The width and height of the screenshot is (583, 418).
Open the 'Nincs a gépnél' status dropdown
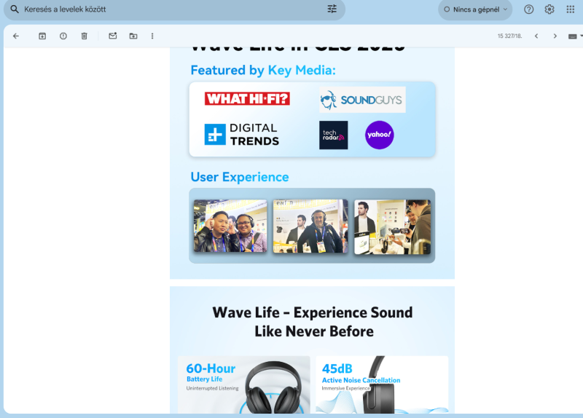(x=475, y=9)
